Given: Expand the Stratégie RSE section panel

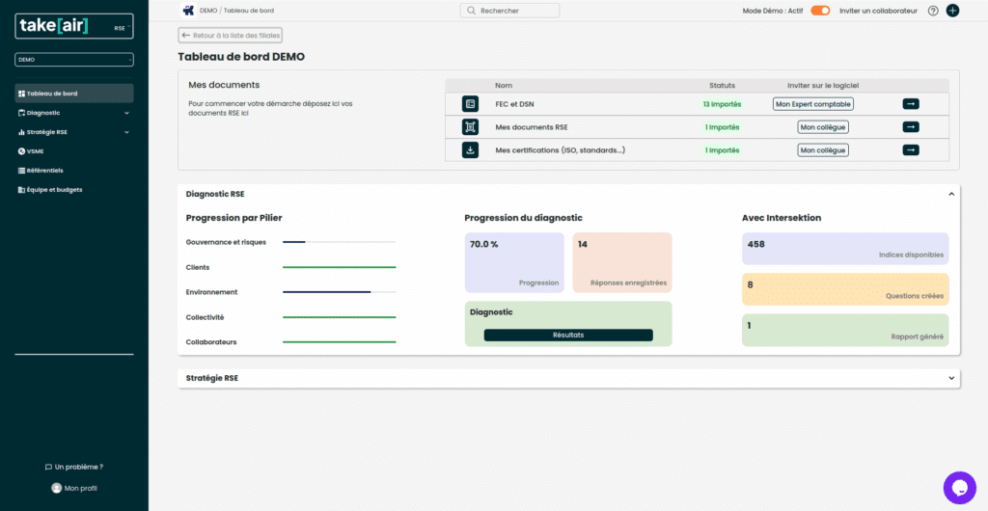Looking at the screenshot, I should tap(568, 378).
